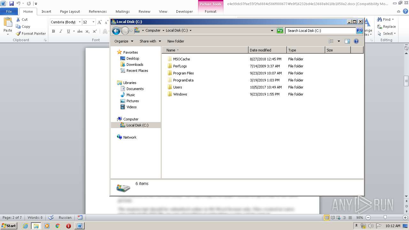Viewport: 409px width, 230px height.
Task: Toggle Superscript formatting in Word
Action: tap(95, 31)
